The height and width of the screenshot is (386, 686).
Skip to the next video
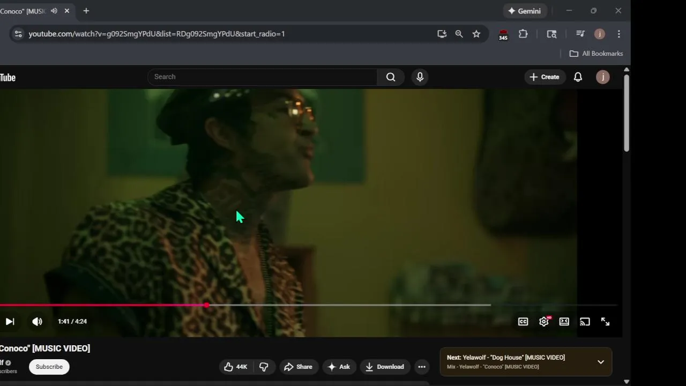pyautogui.click(x=10, y=322)
